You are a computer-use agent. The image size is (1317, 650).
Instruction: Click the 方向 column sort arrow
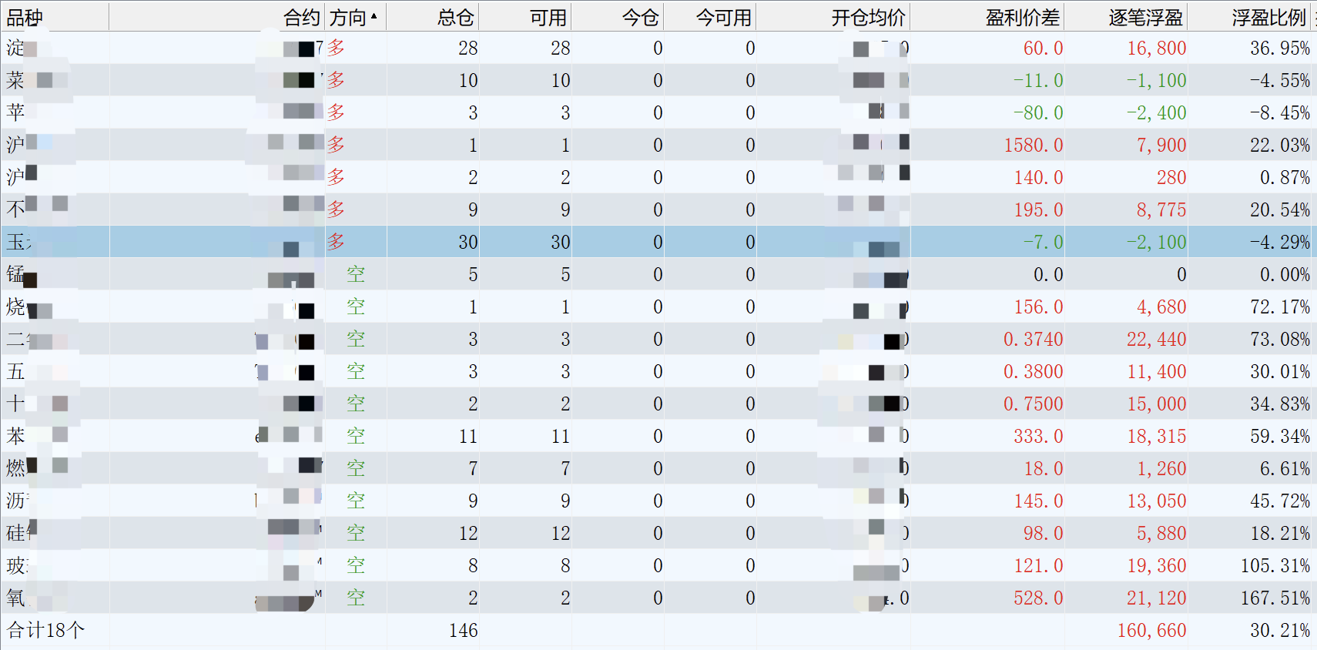374,16
